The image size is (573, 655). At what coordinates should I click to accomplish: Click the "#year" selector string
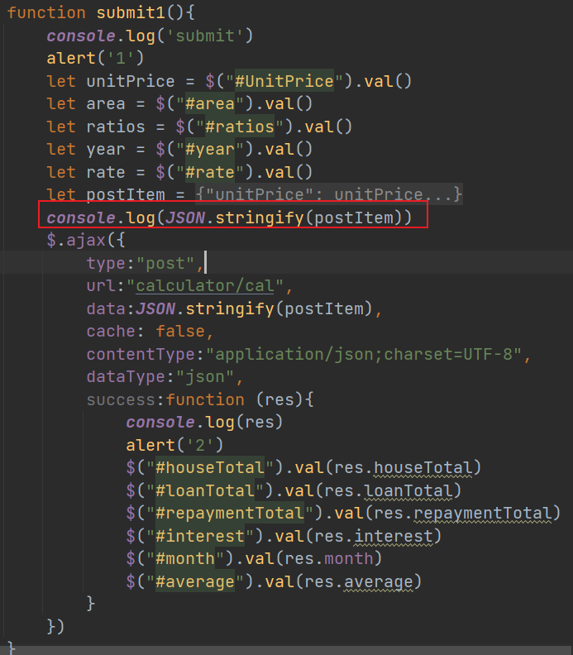pyautogui.click(x=210, y=149)
